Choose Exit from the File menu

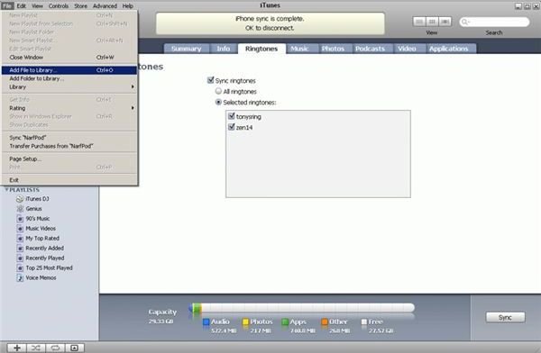(x=69, y=180)
